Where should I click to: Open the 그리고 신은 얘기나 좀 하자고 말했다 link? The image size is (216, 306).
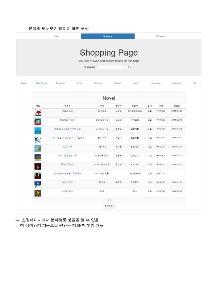pos(67,138)
